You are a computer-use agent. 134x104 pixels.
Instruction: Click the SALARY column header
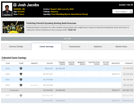tap(50, 63)
